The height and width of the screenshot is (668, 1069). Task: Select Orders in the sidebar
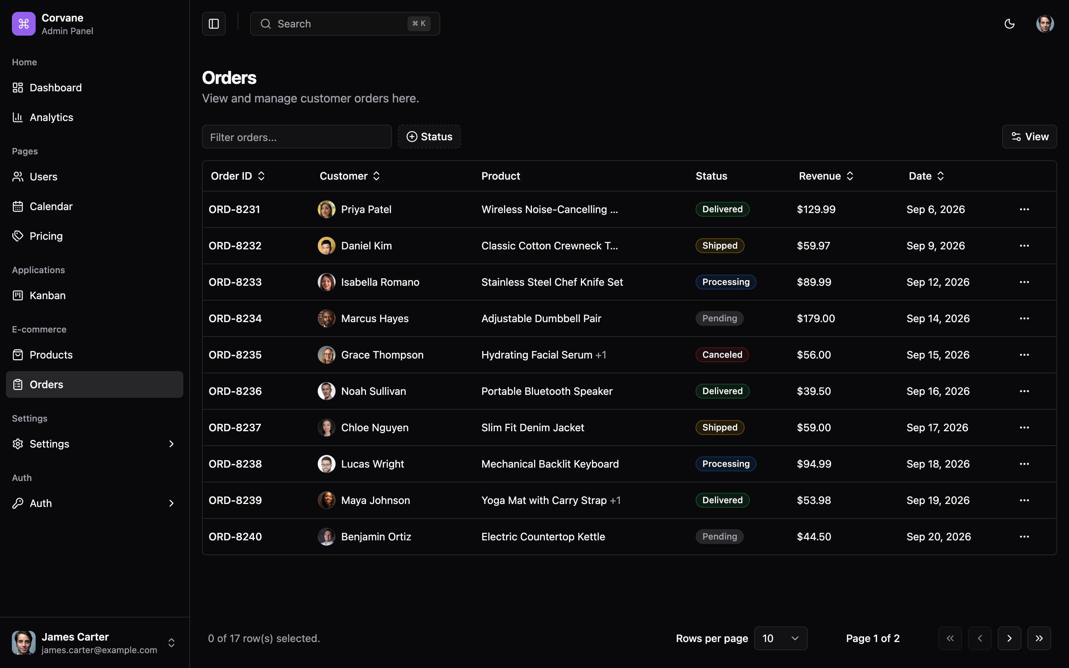pos(95,384)
